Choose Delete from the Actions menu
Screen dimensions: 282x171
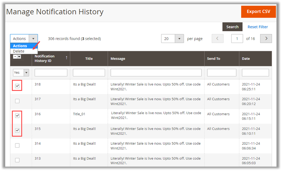coord(19,51)
